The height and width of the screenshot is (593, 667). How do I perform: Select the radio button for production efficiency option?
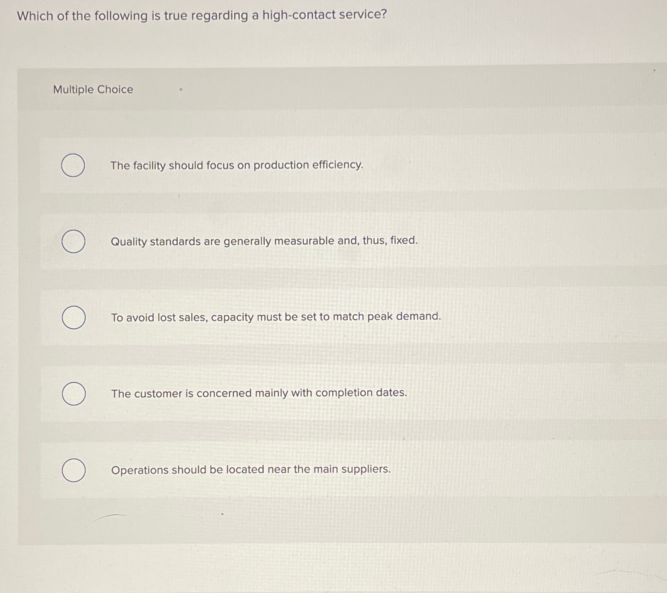point(74,164)
